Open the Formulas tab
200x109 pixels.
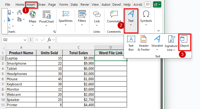coord(64,5)
